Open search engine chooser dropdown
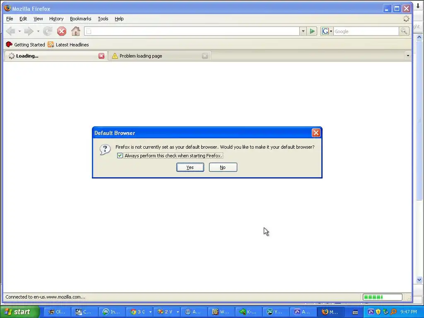 [x=327, y=31]
